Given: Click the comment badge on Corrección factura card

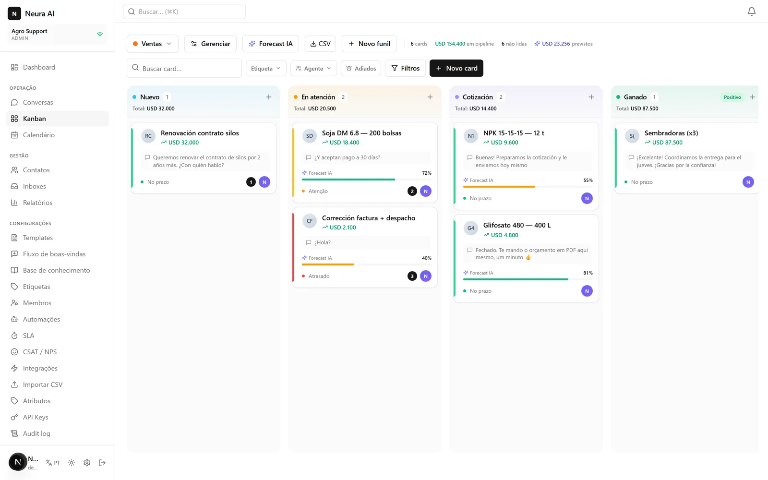Looking at the screenshot, I should click(x=412, y=276).
